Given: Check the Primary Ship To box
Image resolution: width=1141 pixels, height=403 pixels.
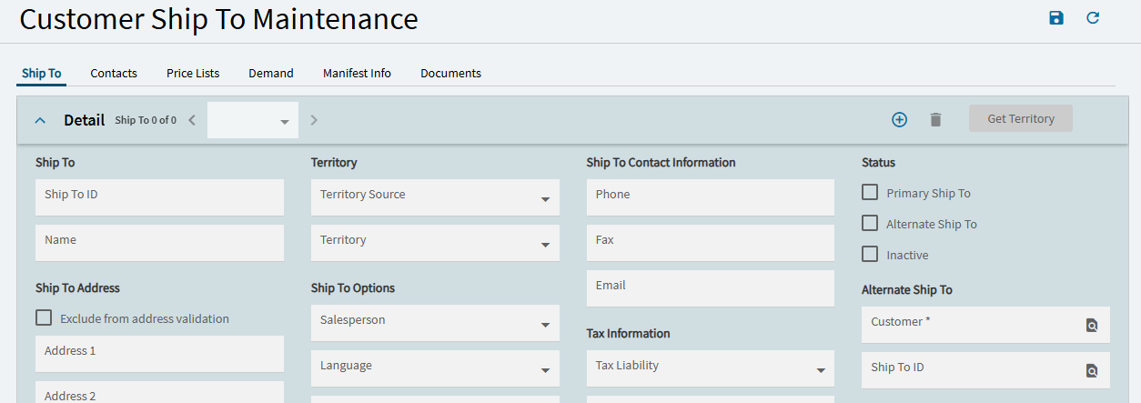Looking at the screenshot, I should [x=870, y=193].
